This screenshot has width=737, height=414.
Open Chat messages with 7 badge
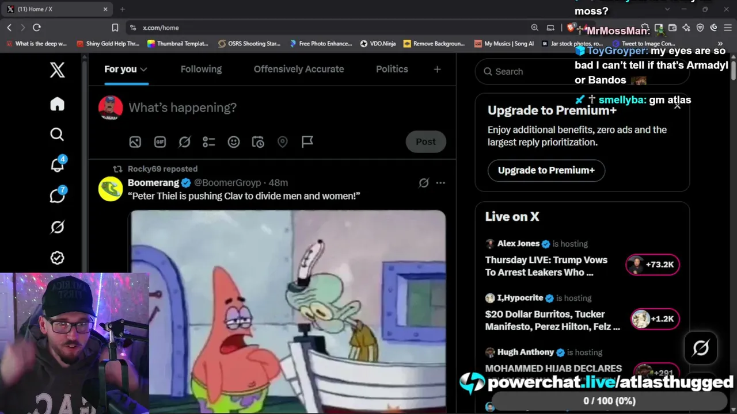[x=58, y=195]
